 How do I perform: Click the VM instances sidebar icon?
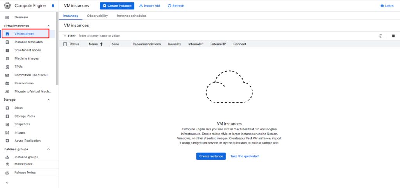(x=7, y=34)
